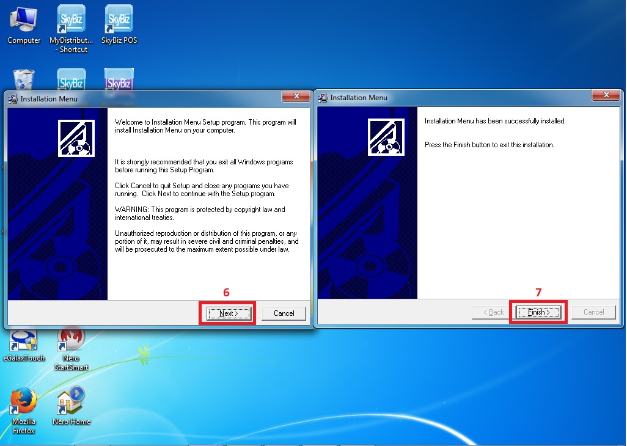627x446 pixels.
Task: Click Next in the welcome setup dialog
Action: point(228,313)
